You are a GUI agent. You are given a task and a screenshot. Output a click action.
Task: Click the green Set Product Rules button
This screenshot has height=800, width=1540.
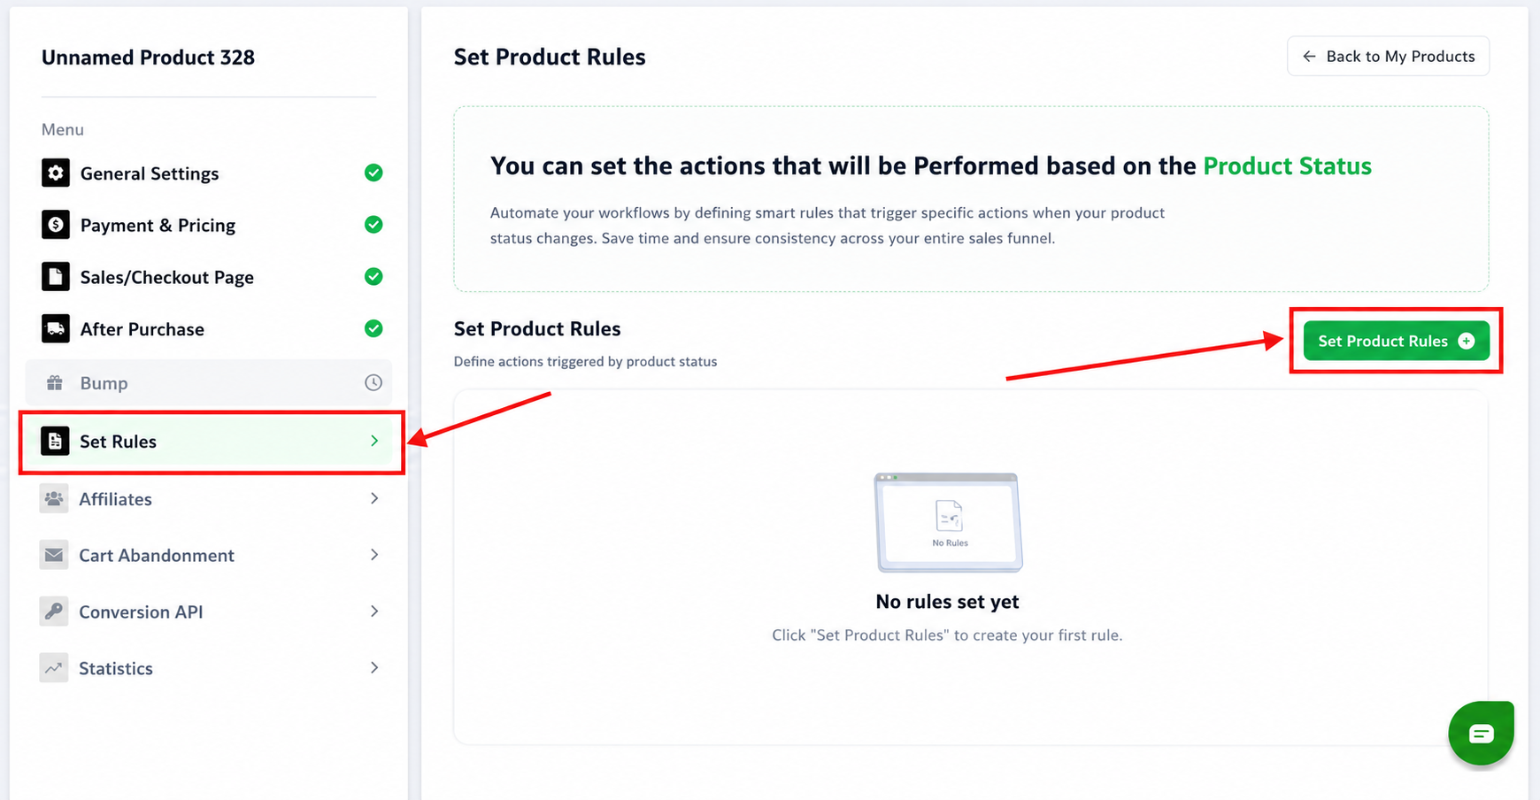click(x=1396, y=341)
